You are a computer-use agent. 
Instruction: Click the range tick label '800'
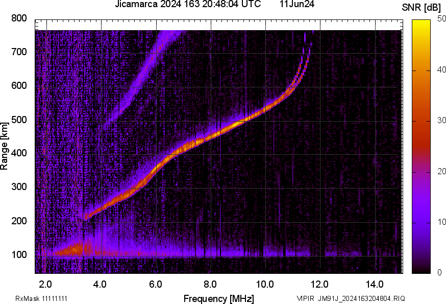point(19,18)
